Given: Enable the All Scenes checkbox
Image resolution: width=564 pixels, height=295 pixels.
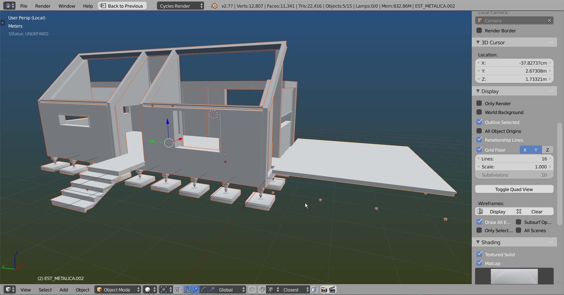Looking at the screenshot, I should point(518,230).
